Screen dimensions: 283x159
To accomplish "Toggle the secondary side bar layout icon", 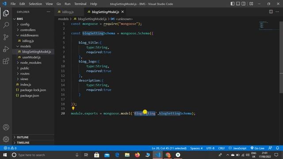I will [x=244, y=4].
